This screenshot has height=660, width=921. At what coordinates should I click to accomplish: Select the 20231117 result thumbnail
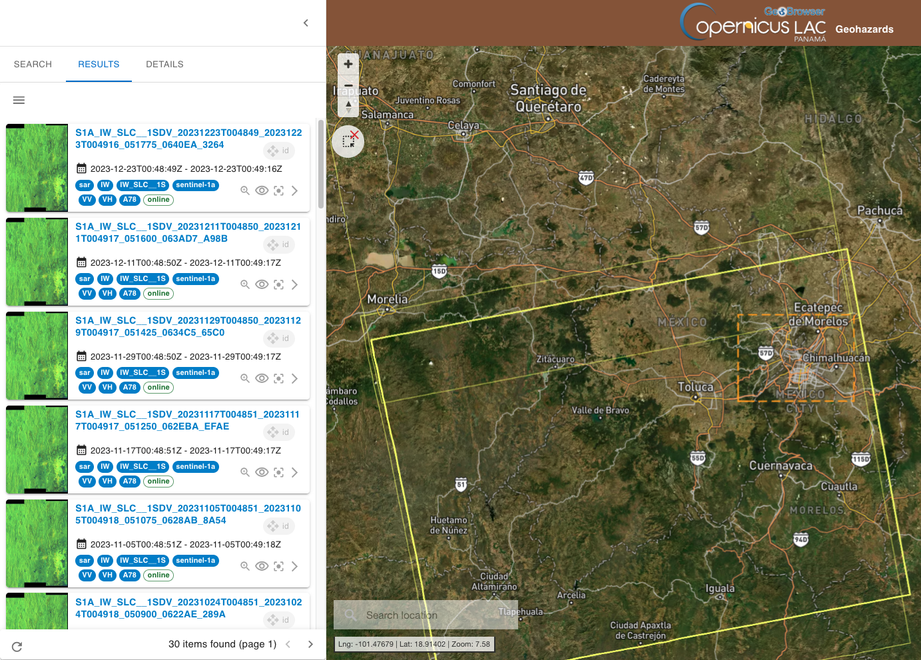tap(37, 450)
